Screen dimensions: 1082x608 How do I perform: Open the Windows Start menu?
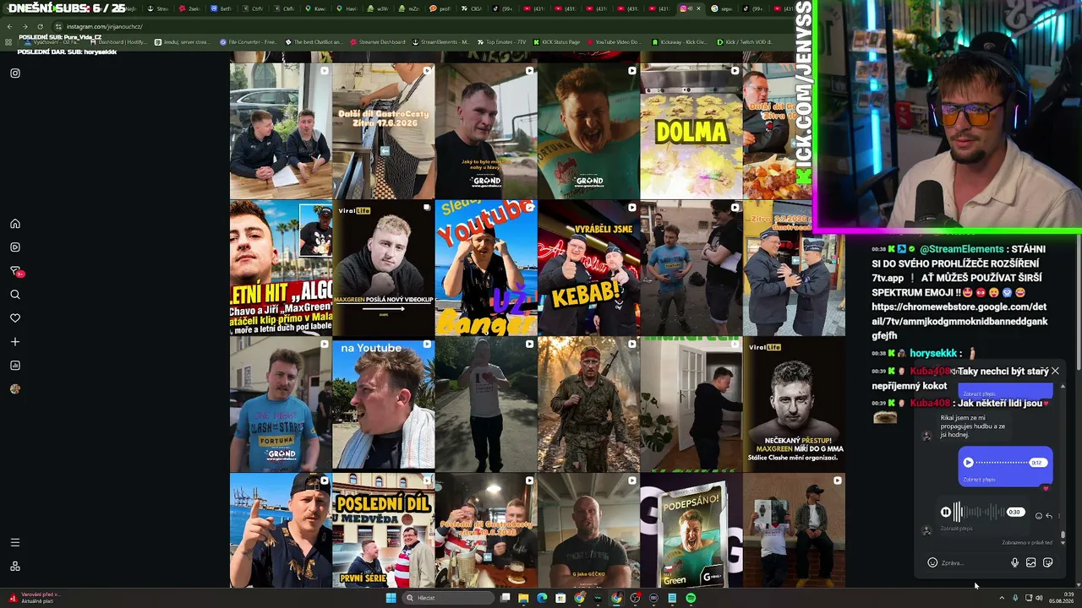[x=391, y=598]
